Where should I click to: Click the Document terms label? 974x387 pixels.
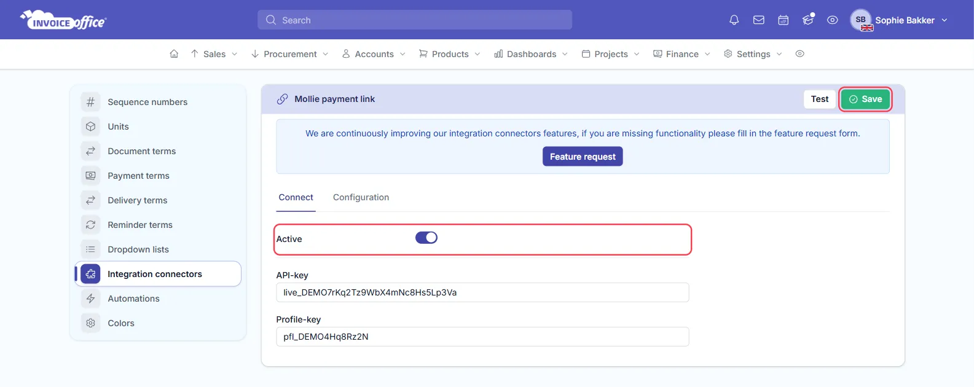pos(142,151)
